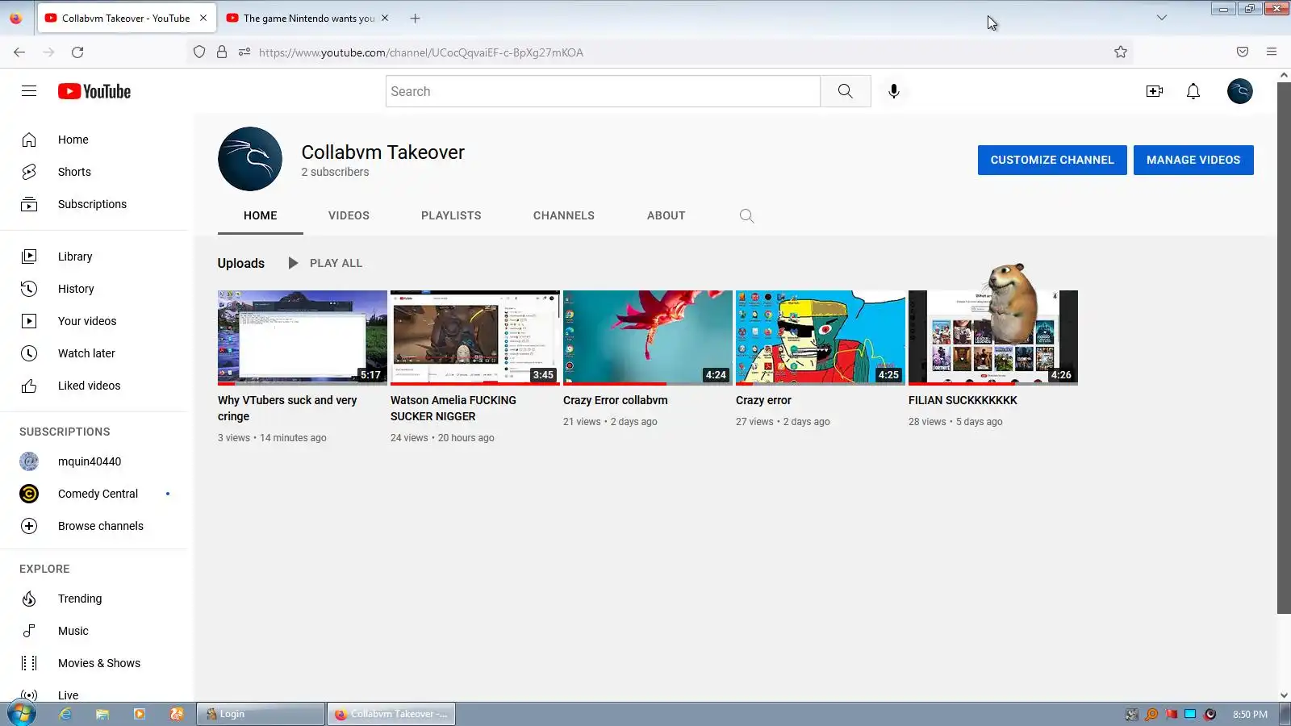Viewport: 1291px width, 726px height.
Task: Switch to the Collabvm Takeover browser tab
Action: pyautogui.click(x=126, y=18)
